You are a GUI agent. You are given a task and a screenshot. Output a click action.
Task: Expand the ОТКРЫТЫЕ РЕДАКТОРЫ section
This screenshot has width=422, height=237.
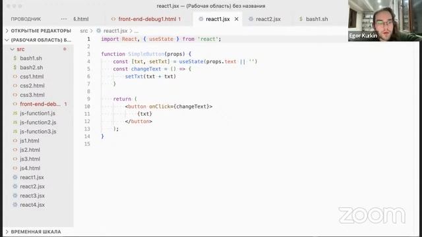click(38, 31)
